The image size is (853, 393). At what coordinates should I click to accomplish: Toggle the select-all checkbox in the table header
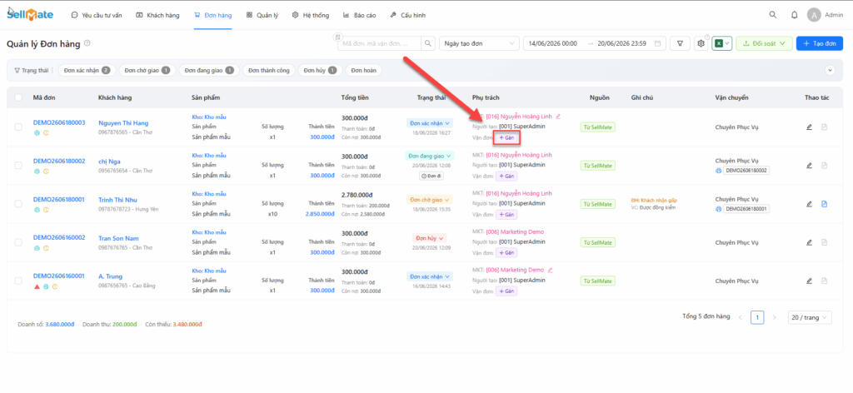coord(18,98)
